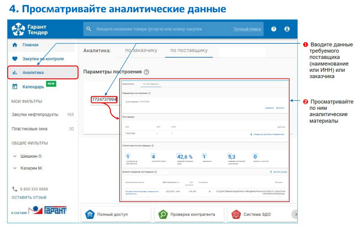Open help via question mark icon in header

coord(274,29)
